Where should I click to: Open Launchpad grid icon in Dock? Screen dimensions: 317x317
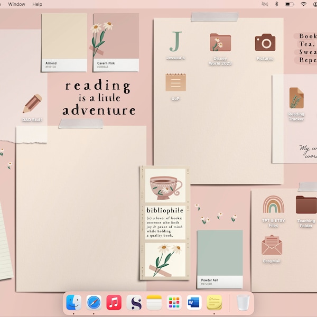[174, 302]
